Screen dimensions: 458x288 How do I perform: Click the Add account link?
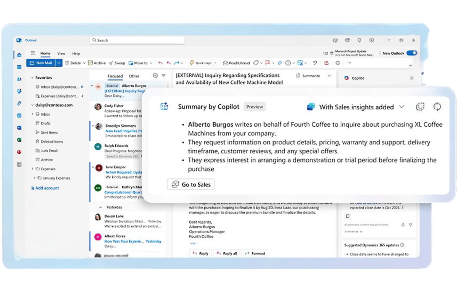pos(45,188)
